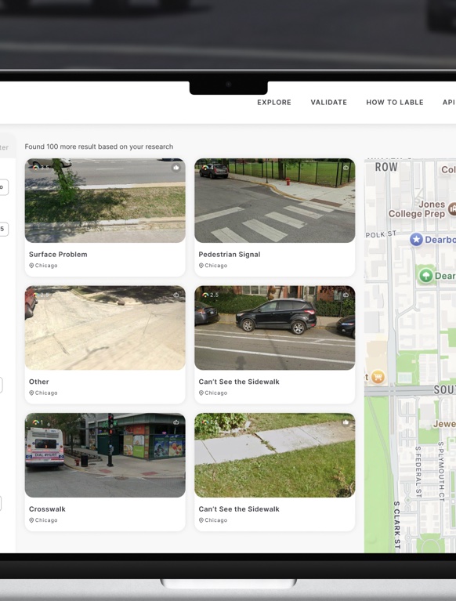Click the Jones College Prep map label
Viewport: 456px width, 601px height.
[417, 209]
